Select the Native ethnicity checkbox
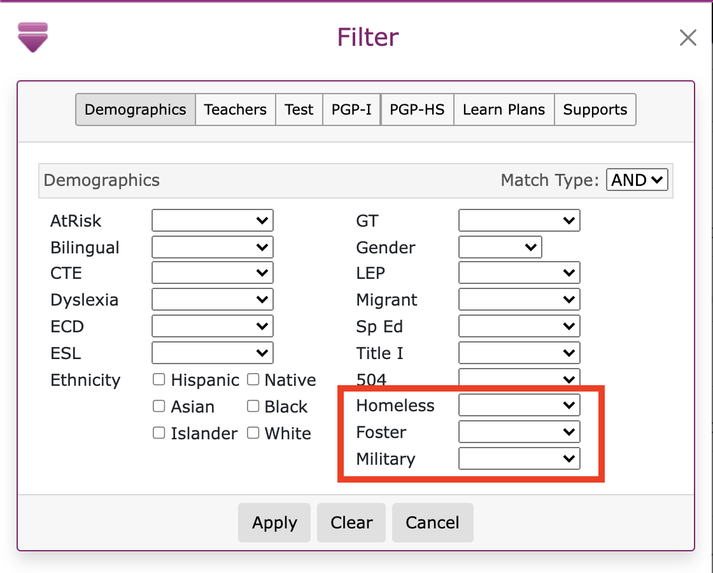The height and width of the screenshot is (573, 713). coord(253,380)
